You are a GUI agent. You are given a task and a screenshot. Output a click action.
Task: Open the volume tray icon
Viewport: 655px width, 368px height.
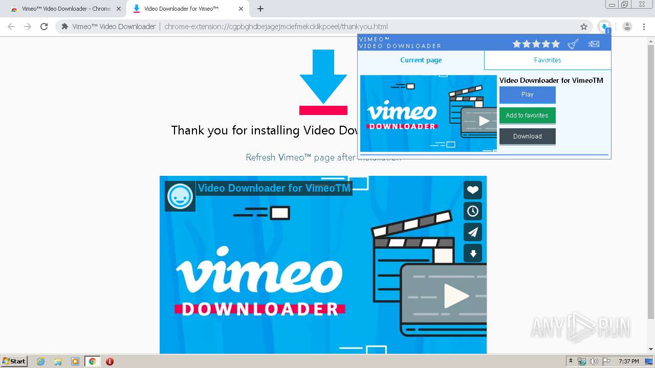pyautogui.click(x=594, y=361)
